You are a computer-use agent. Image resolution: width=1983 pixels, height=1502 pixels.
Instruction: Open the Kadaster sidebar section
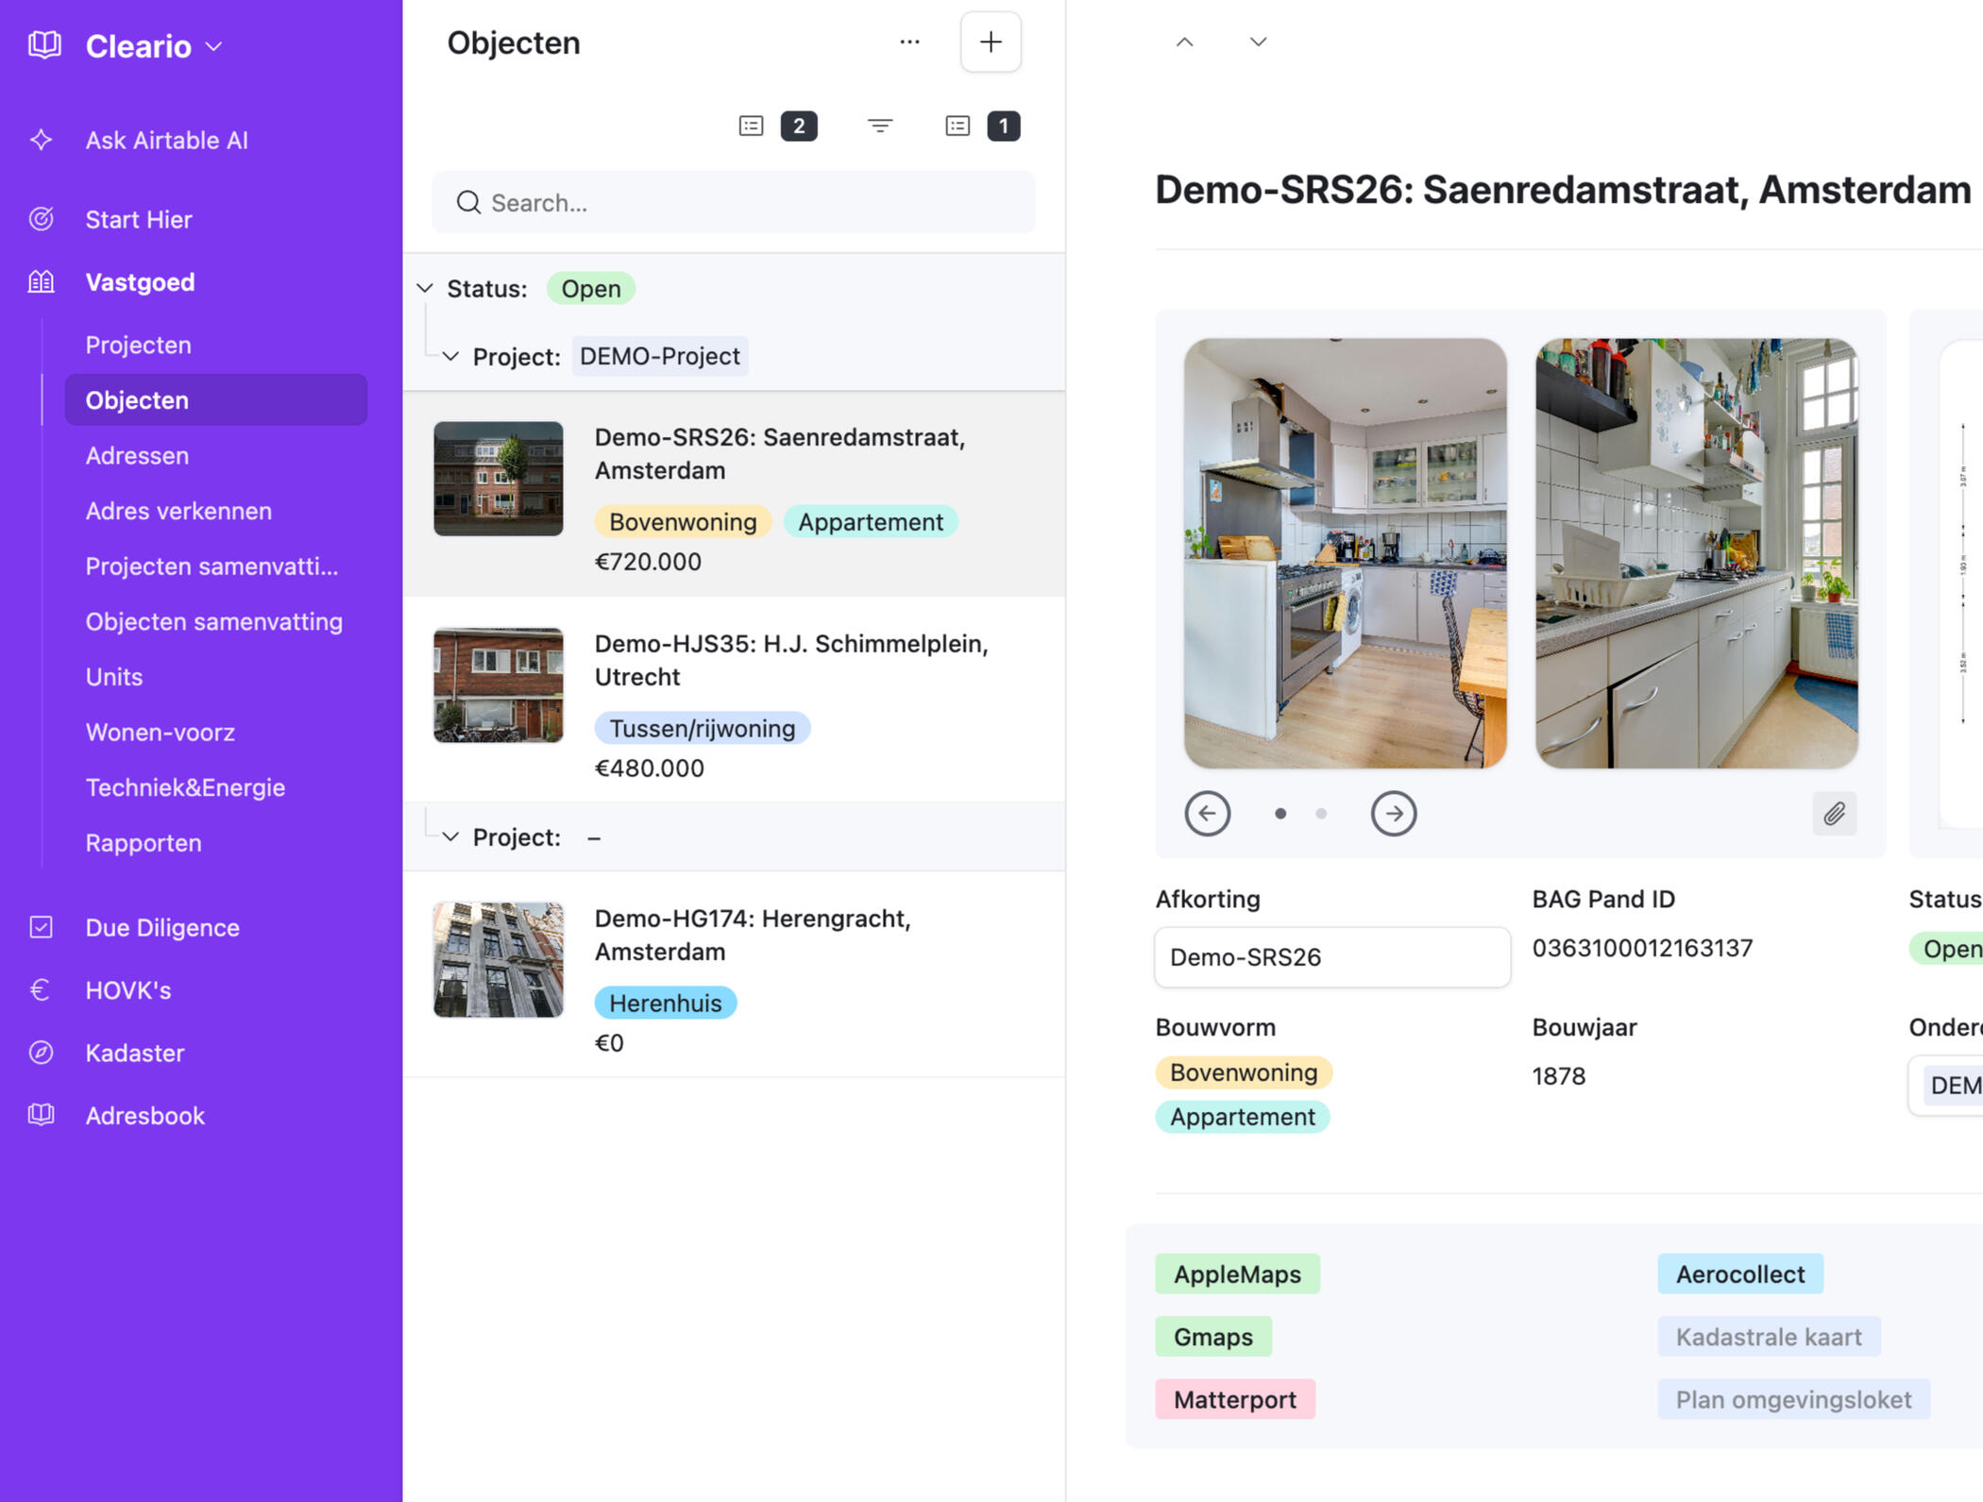[x=134, y=1053]
